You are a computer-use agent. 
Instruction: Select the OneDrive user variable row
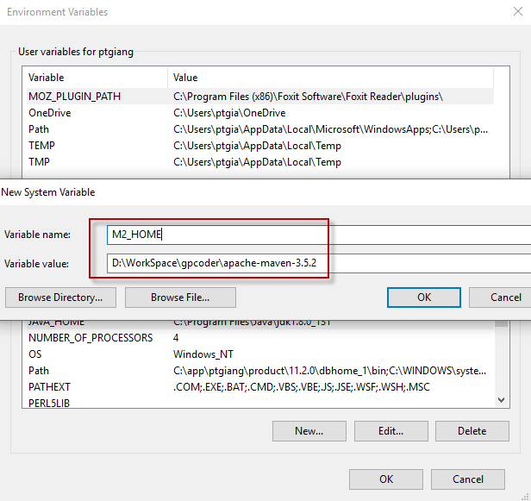[x=50, y=113]
